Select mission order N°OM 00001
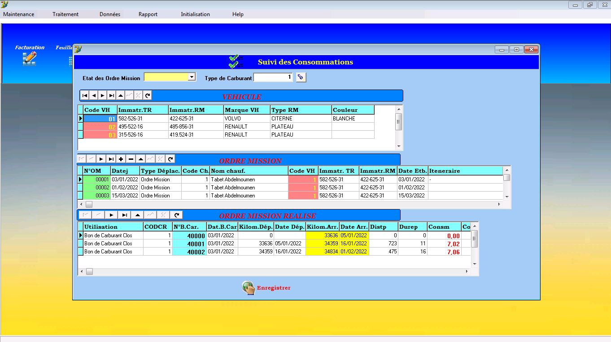The image size is (611, 342). coord(96,180)
